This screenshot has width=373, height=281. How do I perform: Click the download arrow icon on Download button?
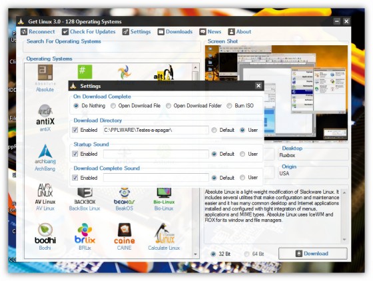tap(299, 254)
